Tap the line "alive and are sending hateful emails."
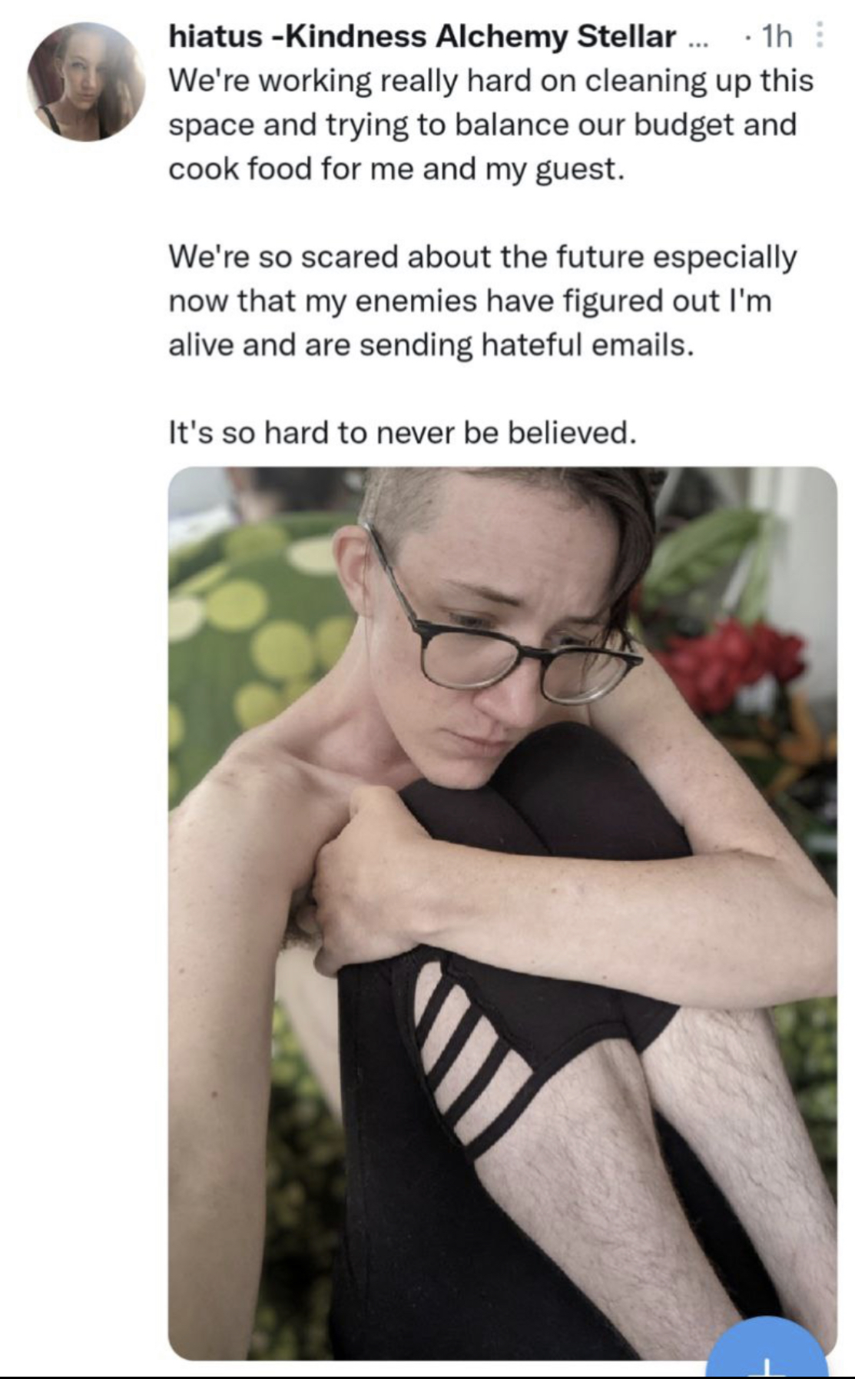 pyautogui.click(x=431, y=345)
